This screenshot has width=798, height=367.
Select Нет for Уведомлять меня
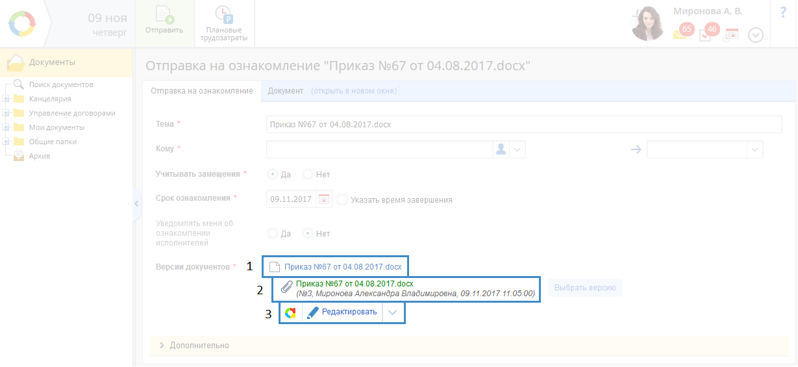pos(308,233)
